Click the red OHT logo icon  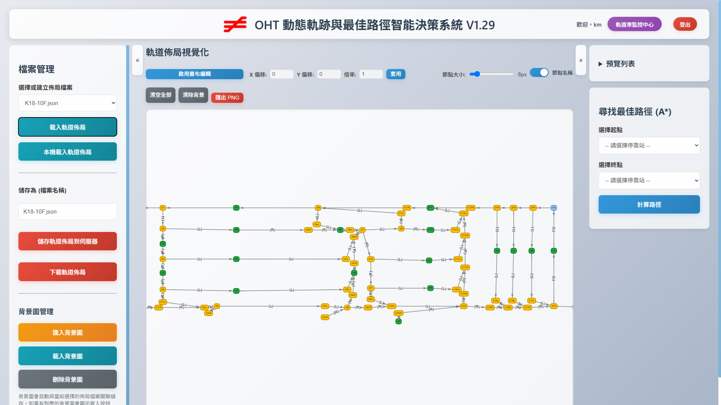(235, 24)
